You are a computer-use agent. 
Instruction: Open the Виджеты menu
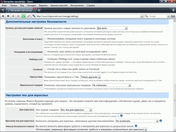coord(43,5)
